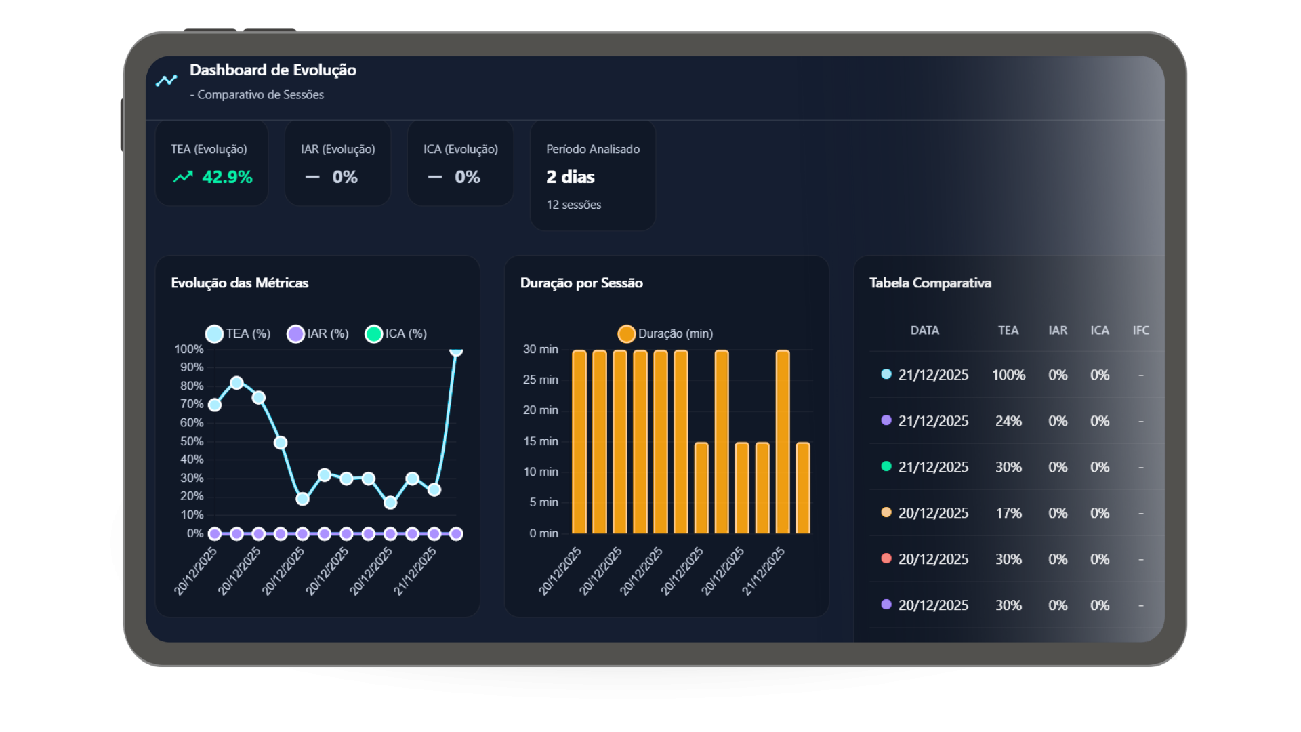Viewport: 1301px width, 732px height.
Task: Click the first 30 min duration bar
Action: (579, 441)
